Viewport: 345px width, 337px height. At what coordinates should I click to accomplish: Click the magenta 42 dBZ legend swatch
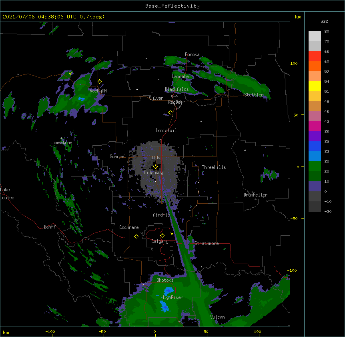click(x=315, y=126)
